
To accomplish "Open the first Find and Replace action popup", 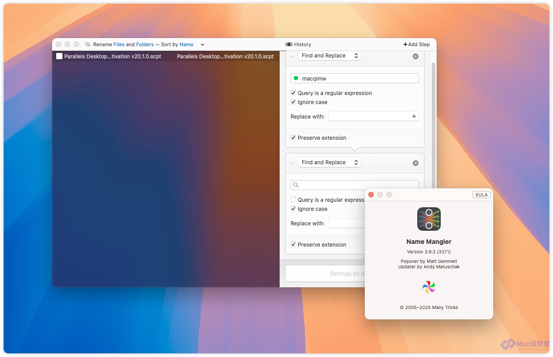I will [x=329, y=56].
